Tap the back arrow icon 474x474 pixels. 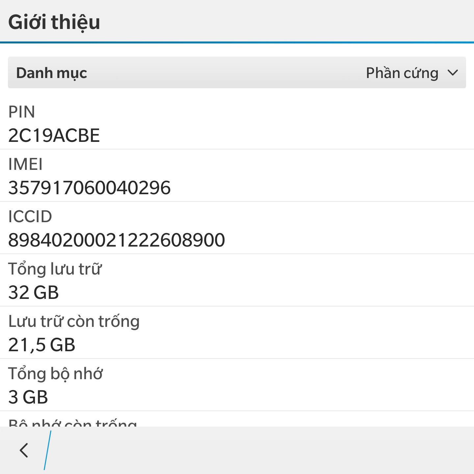[24, 450]
